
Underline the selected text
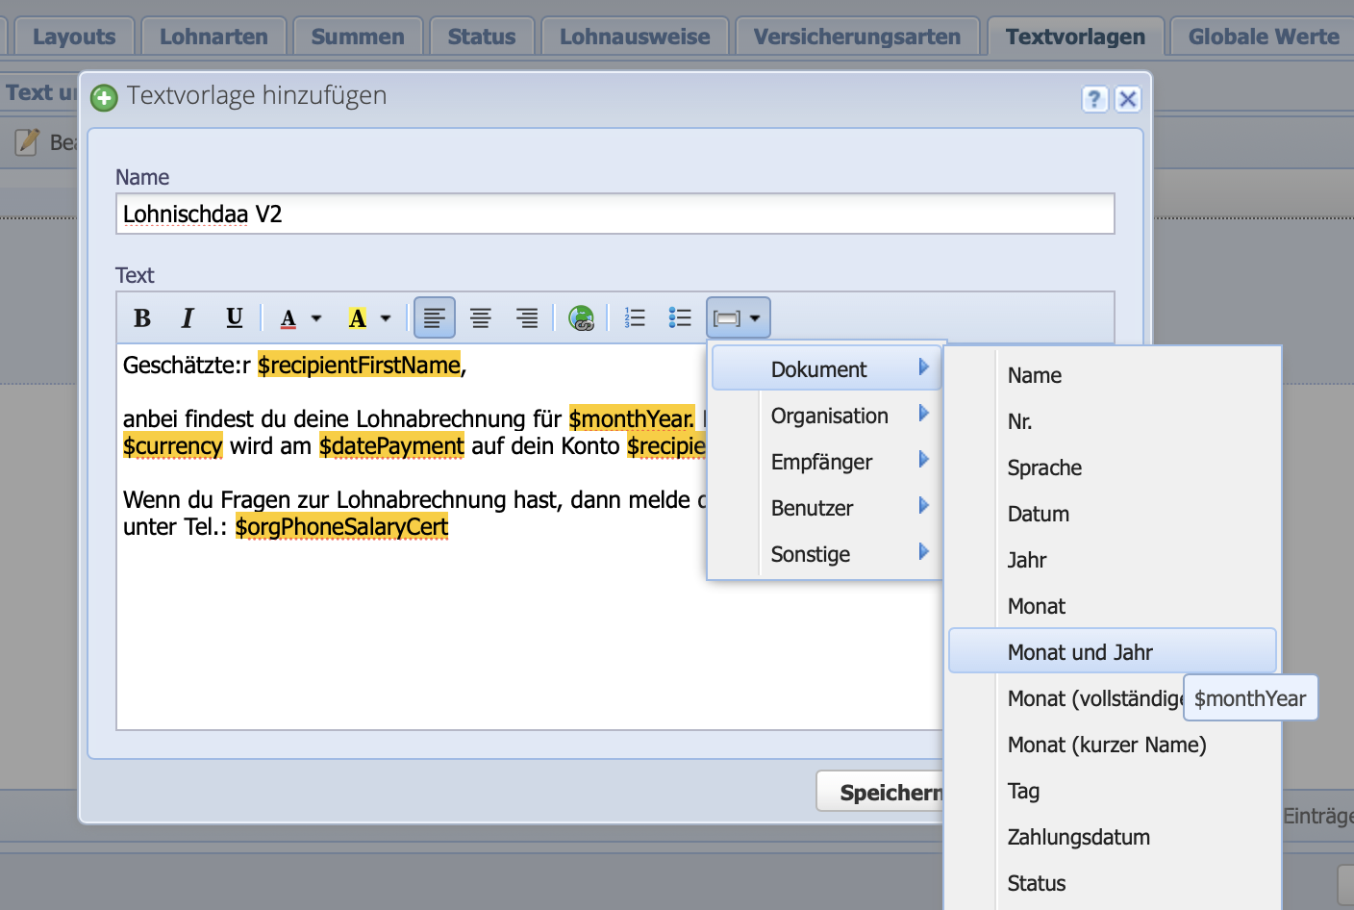(234, 317)
